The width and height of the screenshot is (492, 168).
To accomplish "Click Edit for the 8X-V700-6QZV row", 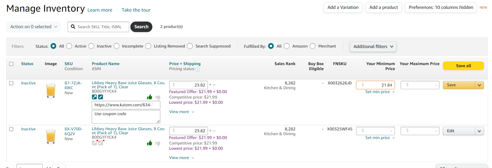I will [459, 131].
